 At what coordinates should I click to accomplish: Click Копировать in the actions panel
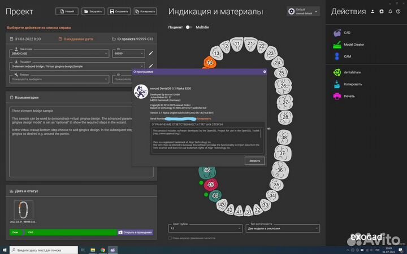point(347,84)
